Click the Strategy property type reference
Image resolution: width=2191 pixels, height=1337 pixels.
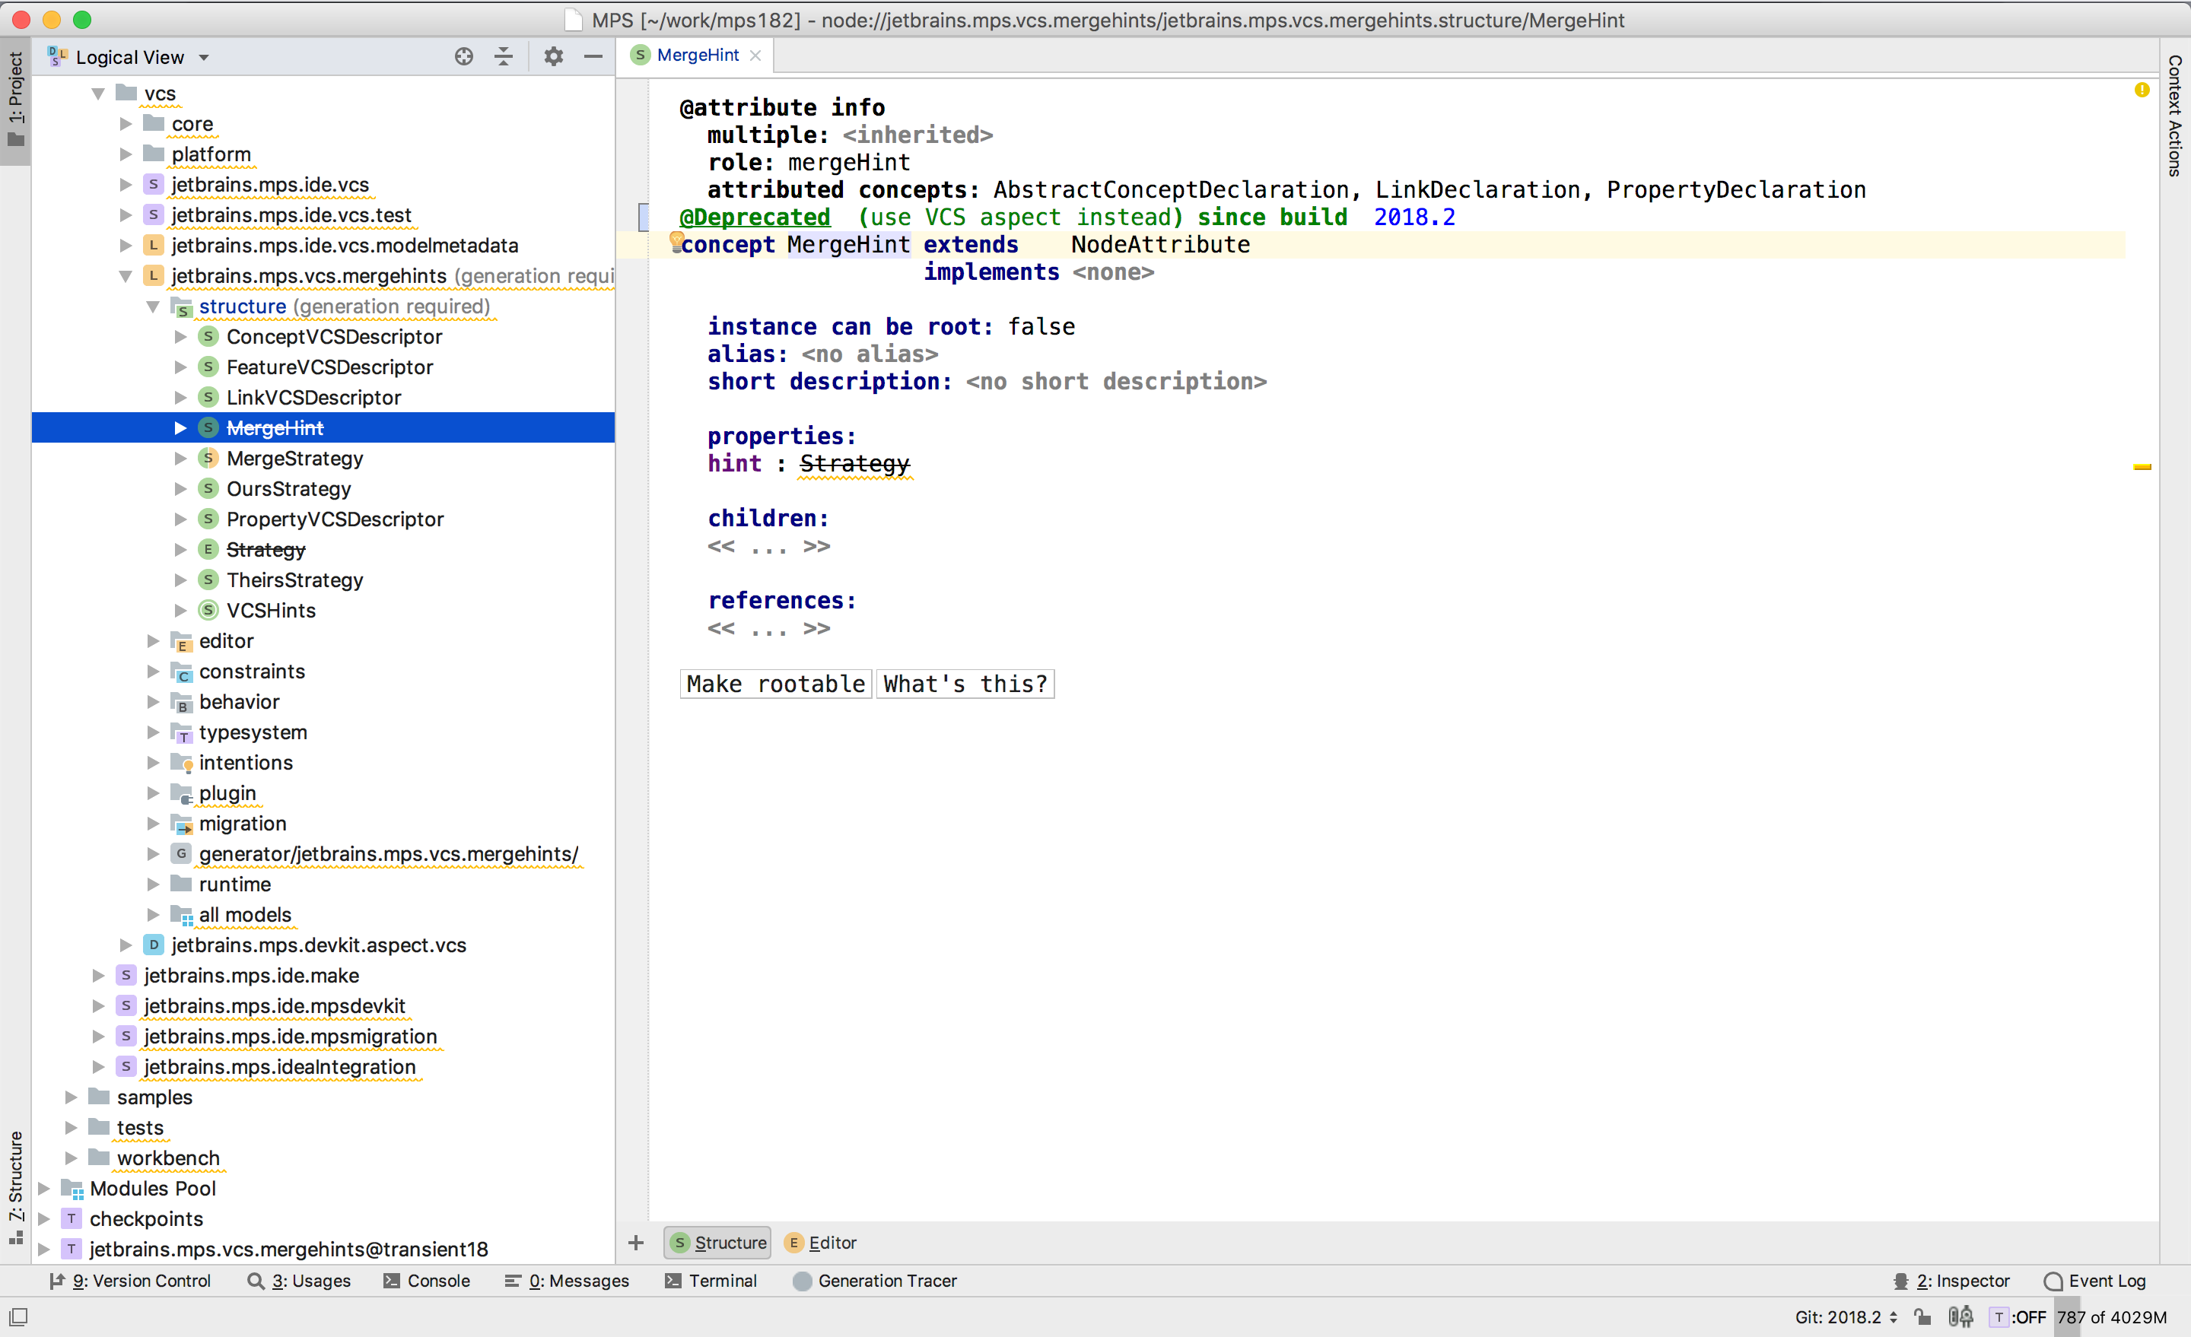854,463
